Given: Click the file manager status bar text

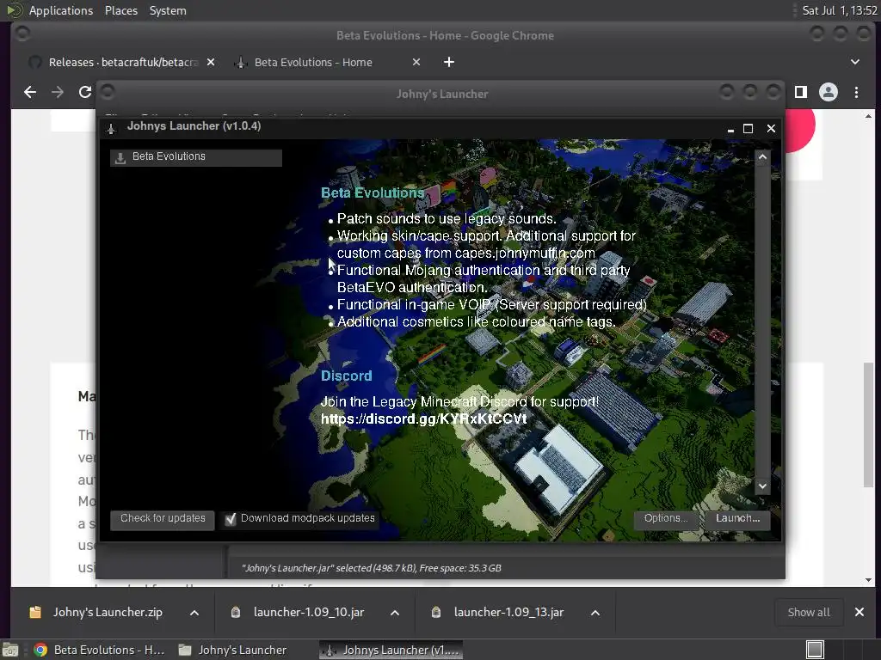Looking at the screenshot, I should point(372,568).
